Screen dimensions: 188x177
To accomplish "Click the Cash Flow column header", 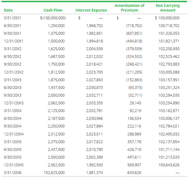I will point(53,10).
